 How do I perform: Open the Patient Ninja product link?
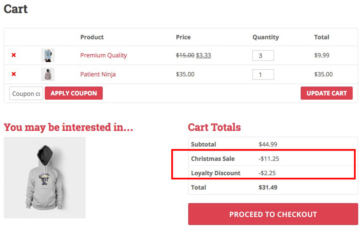(98, 74)
